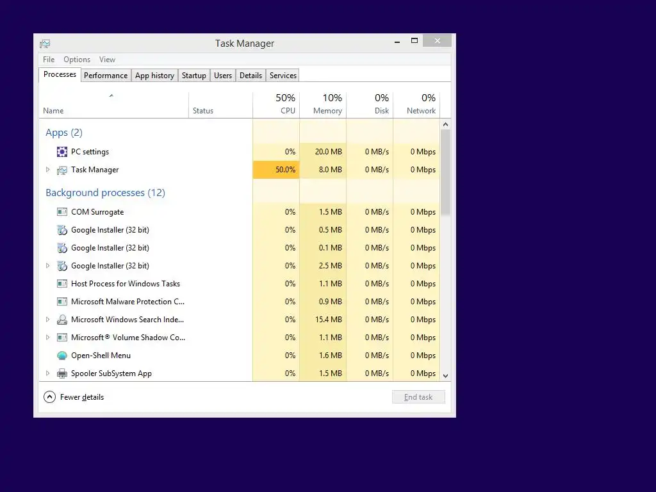
Task: Click the 15.4 MB memory value
Action: pyautogui.click(x=328, y=320)
